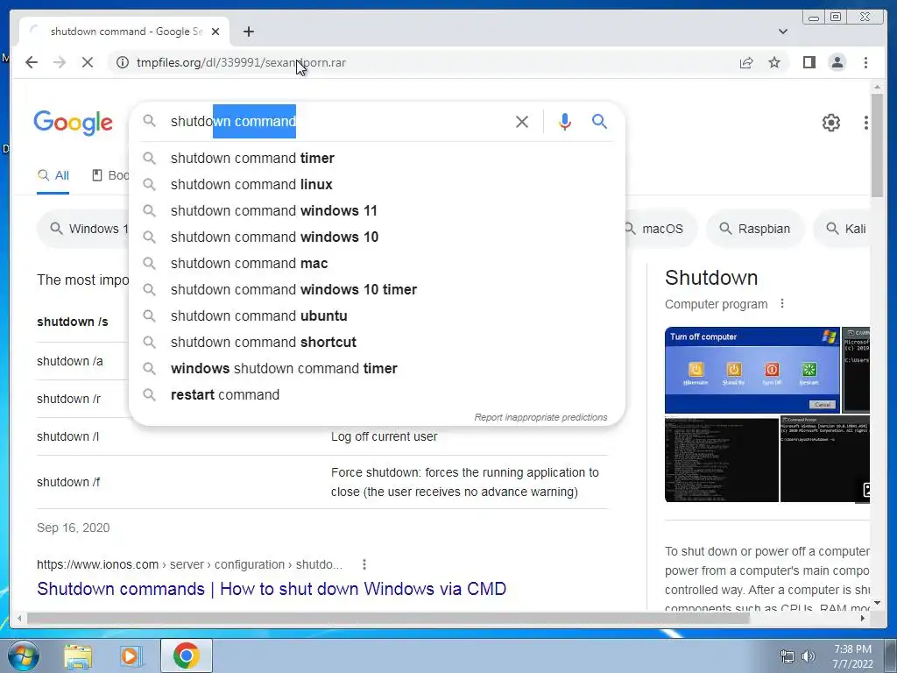Viewport: 897px width, 673px height.
Task: Choose suggestion windows shutdown command timer
Action: [377, 369]
